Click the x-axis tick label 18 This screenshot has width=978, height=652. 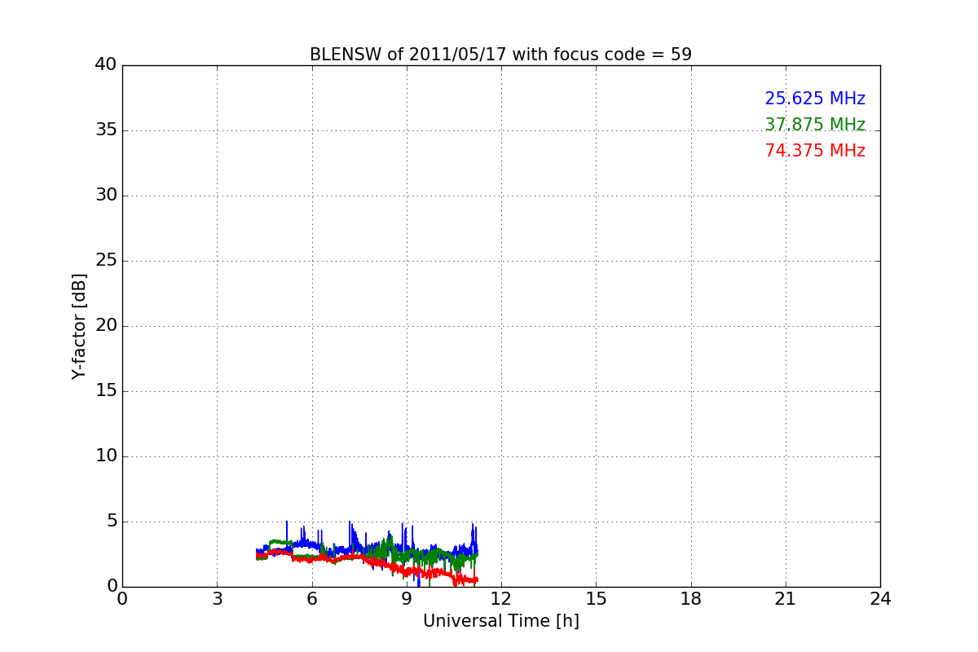(691, 599)
